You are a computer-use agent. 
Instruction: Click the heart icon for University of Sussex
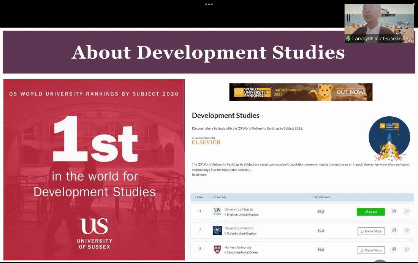point(406,211)
